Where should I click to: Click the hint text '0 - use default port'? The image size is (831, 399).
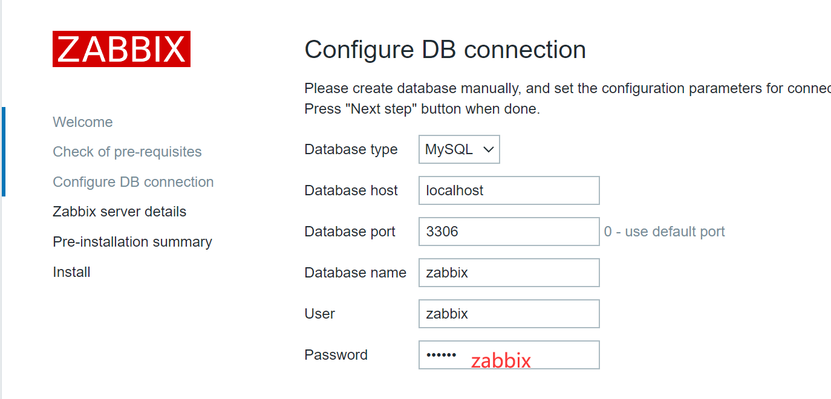(x=663, y=231)
